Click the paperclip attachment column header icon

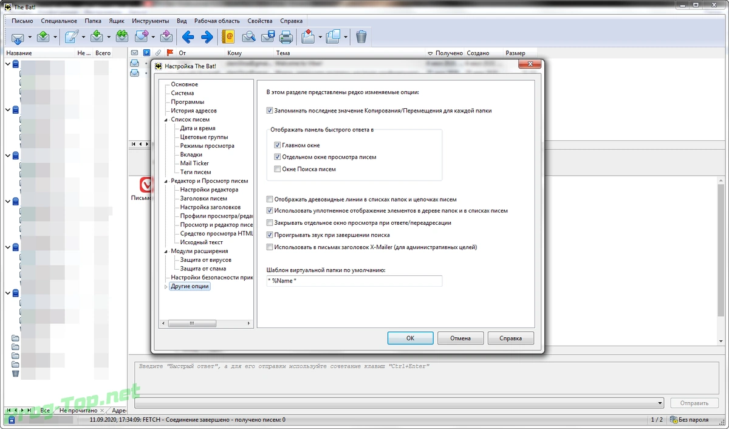(158, 53)
